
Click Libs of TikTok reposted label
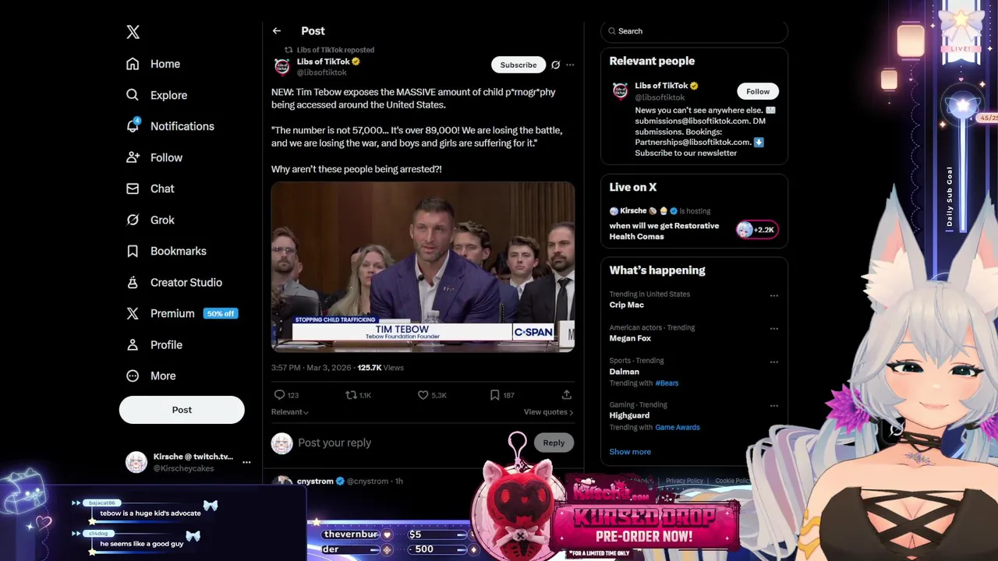pos(335,50)
